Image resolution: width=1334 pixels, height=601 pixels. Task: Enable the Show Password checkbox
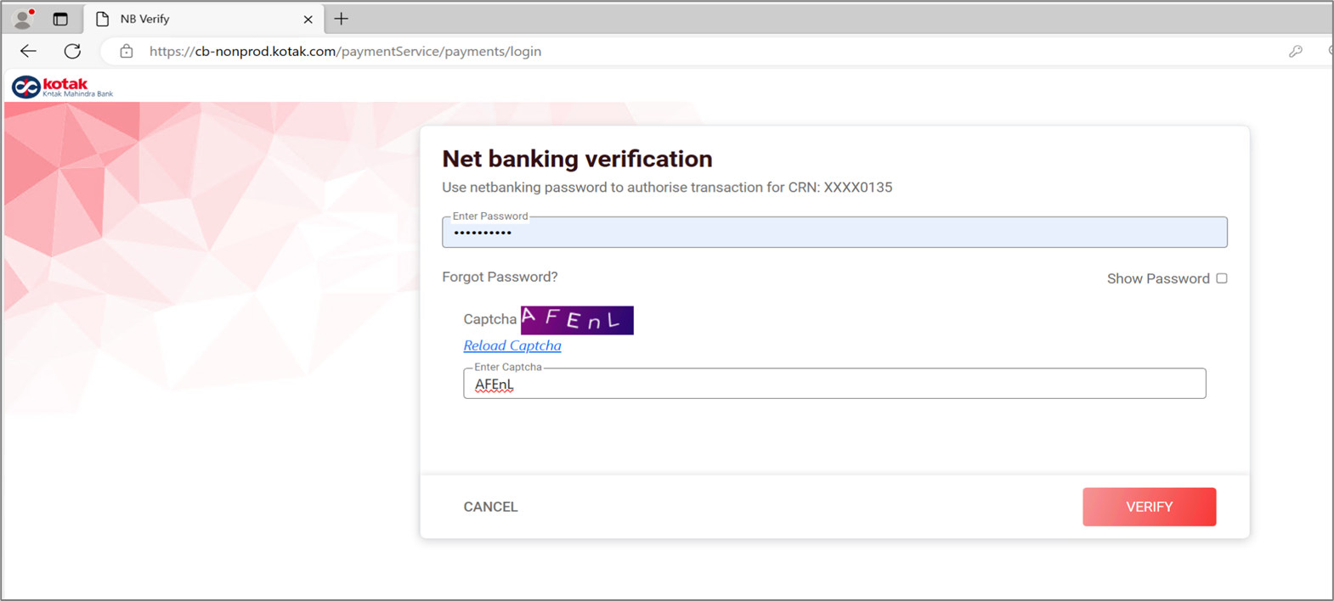pyautogui.click(x=1221, y=278)
